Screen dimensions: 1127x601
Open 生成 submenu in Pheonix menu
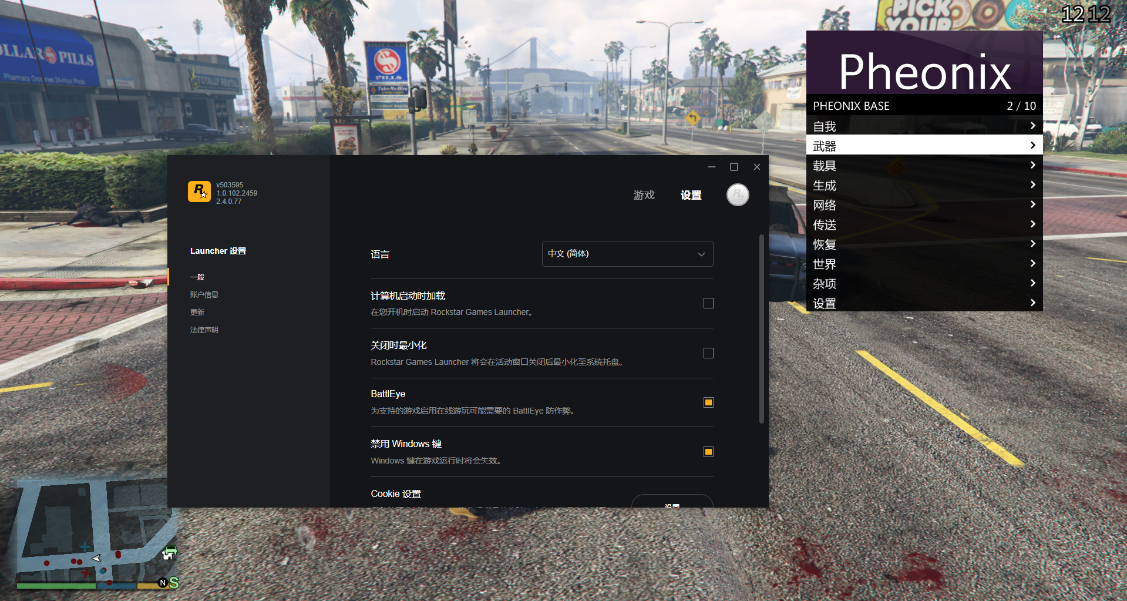(924, 185)
